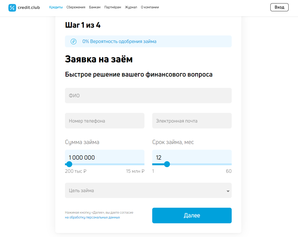Click the loan term value 12 field

coord(192,157)
